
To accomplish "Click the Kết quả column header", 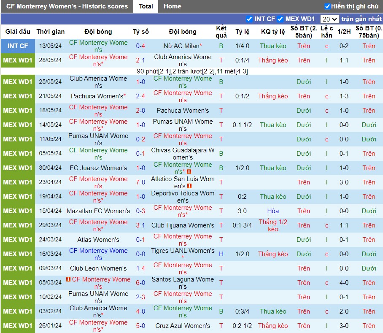I will tap(221, 32).
